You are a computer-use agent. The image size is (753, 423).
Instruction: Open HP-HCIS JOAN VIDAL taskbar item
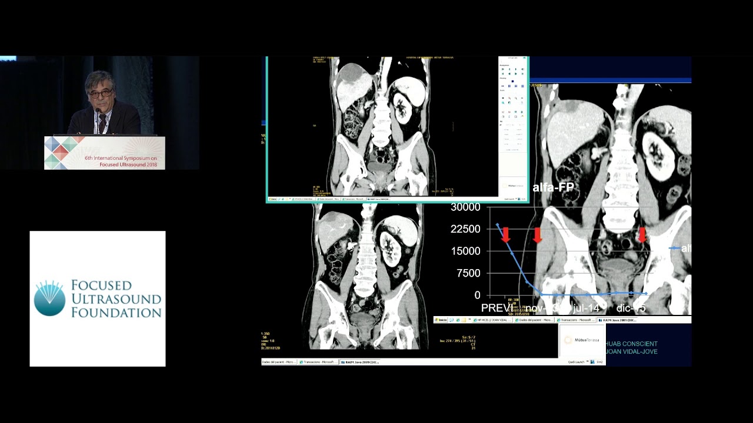[x=492, y=320]
